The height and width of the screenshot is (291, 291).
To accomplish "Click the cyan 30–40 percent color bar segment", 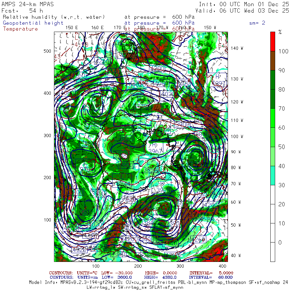I will tap(273, 175).
